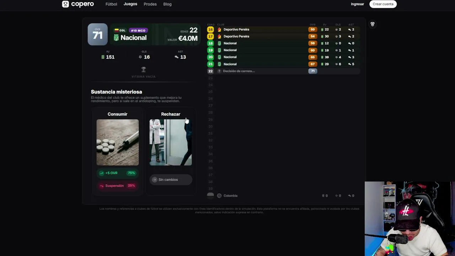The image size is (455, 256).
Task: Click the Deportivo Pereira crest in the age 17 row
Action: pyautogui.click(x=219, y=36)
